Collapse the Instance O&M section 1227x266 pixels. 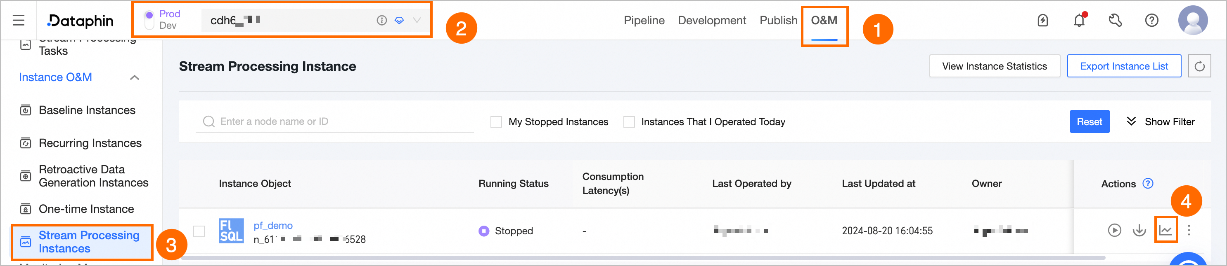coord(135,77)
